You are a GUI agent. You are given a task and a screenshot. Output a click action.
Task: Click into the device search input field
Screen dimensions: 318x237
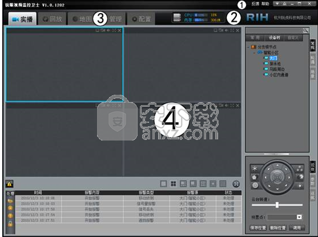click(274, 31)
